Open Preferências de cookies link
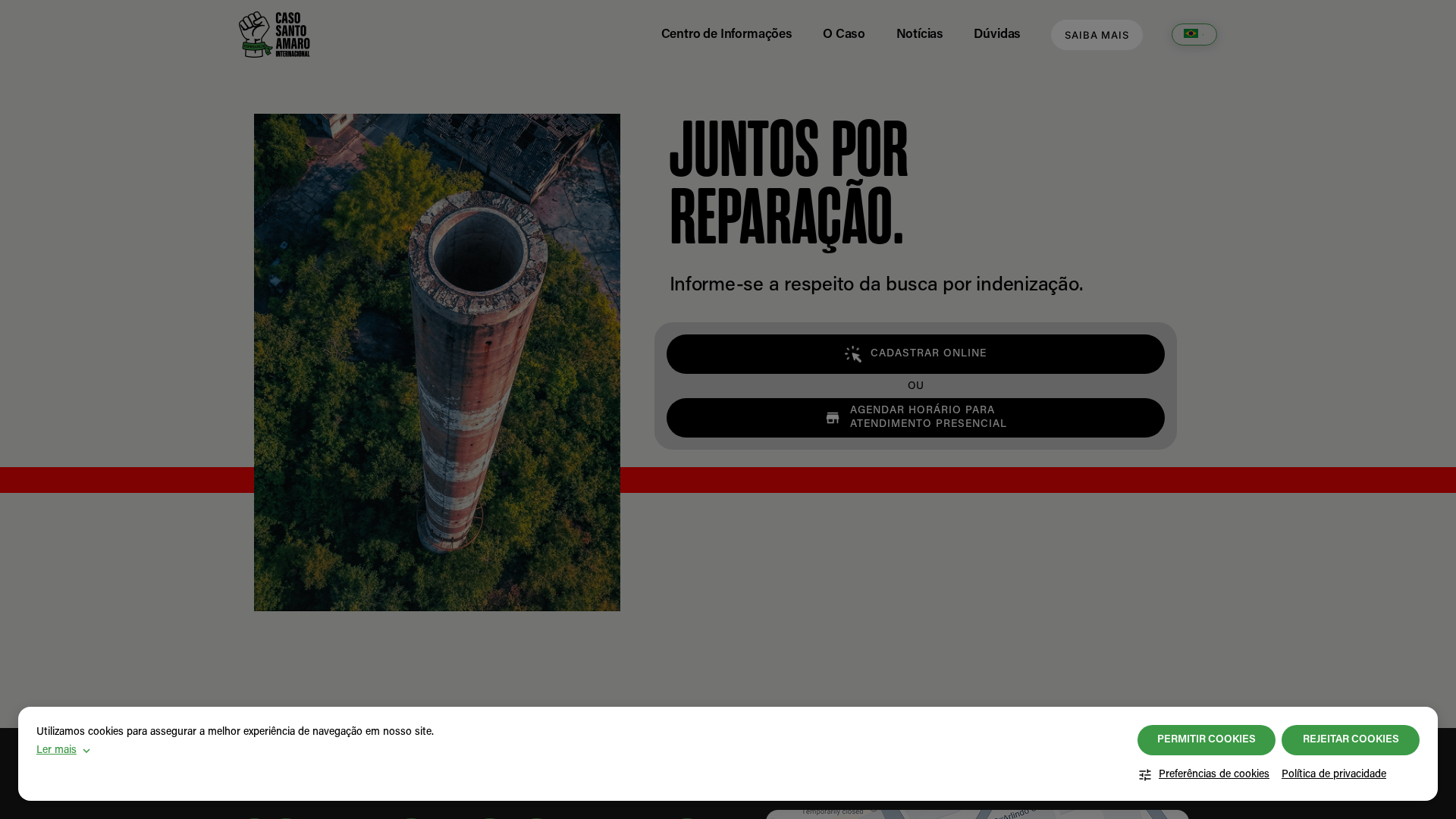 [x=1213, y=774]
